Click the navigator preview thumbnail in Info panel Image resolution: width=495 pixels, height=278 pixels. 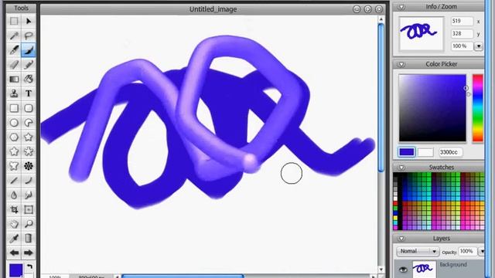point(421,33)
